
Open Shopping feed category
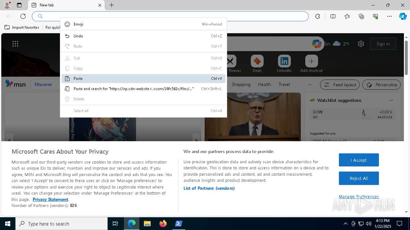coord(241,84)
